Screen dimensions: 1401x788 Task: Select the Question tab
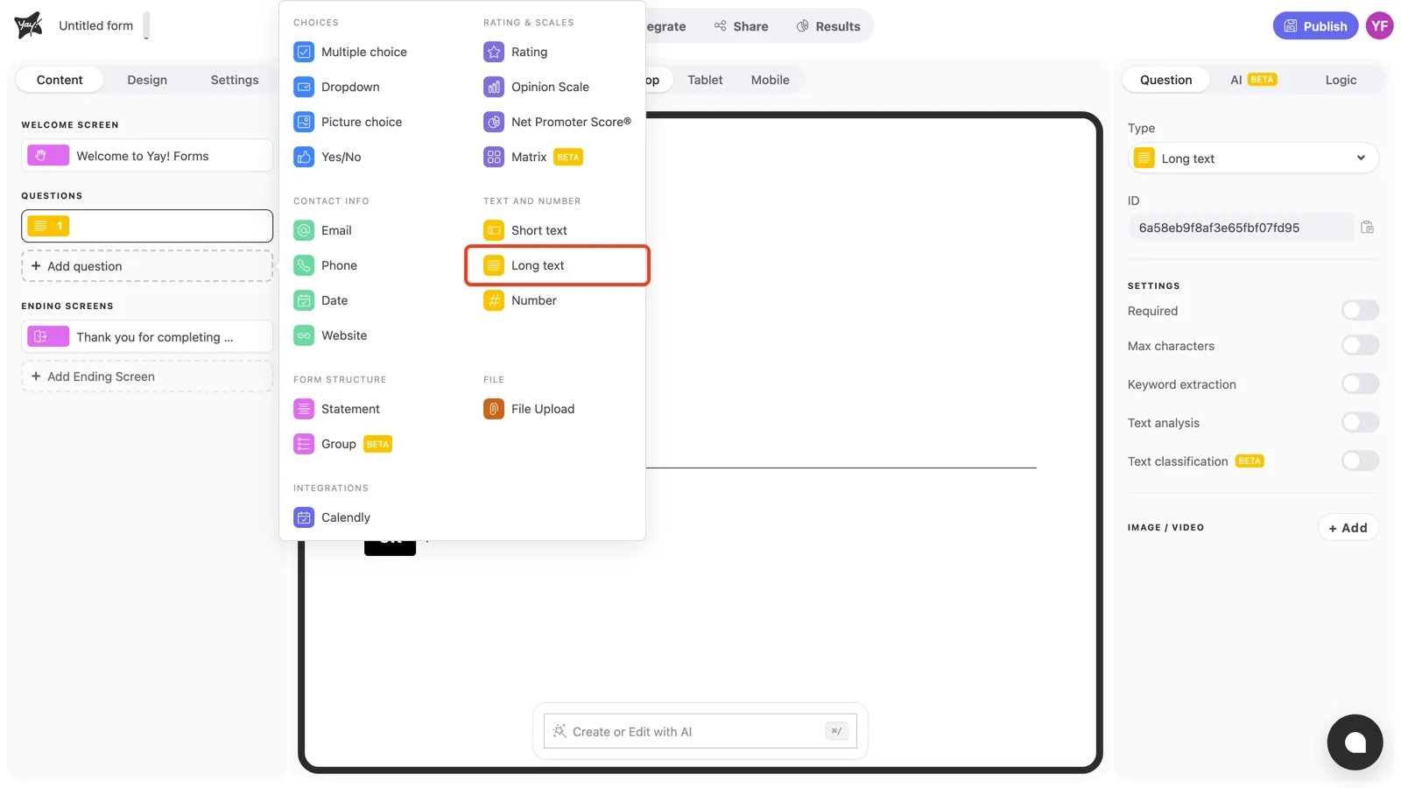point(1165,80)
